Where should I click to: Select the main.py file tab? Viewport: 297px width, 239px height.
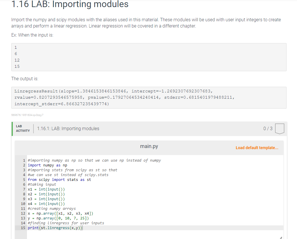(149, 146)
